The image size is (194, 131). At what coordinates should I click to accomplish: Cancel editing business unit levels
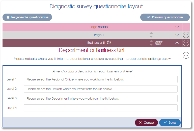[146, 122]
